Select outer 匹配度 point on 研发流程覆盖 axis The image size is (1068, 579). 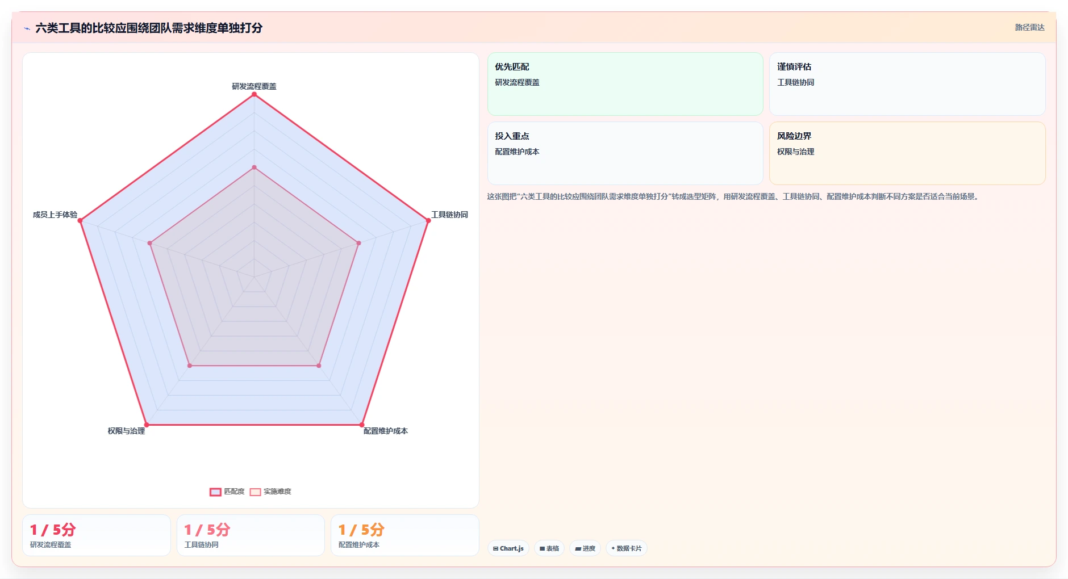(254, 94)
